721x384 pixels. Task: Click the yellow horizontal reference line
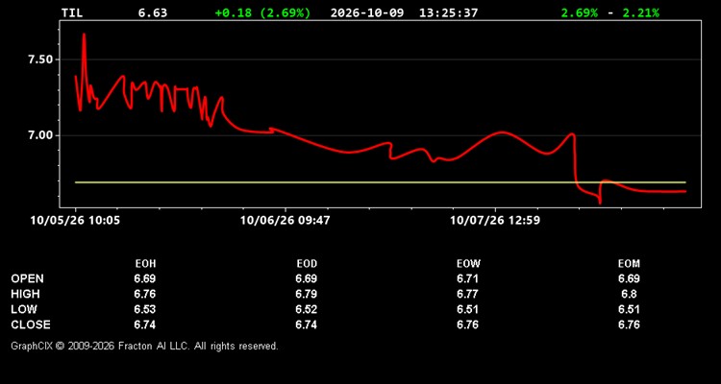point(381,182)
